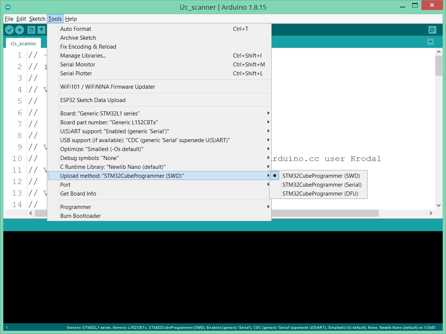Open Serial Monitor magnifier icon

(x=432, y=30)
